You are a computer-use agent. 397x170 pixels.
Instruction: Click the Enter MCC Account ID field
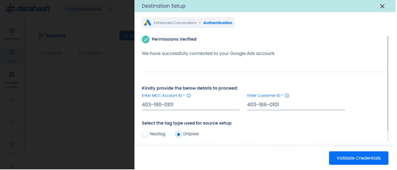click(x=191, y=105)
